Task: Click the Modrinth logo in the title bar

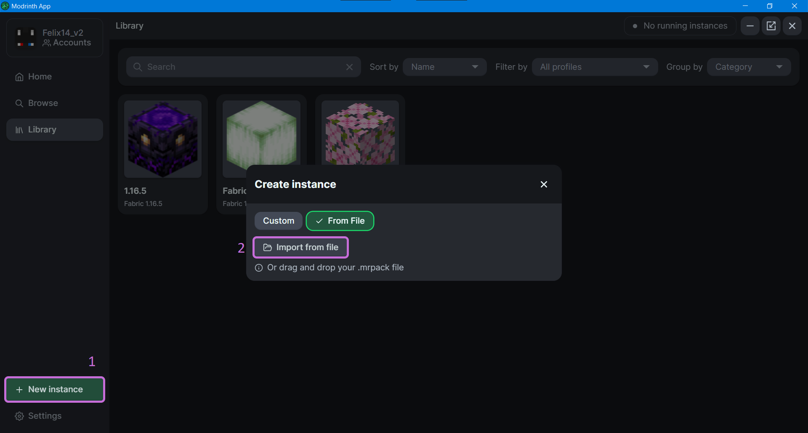Action: click(5, 6)
